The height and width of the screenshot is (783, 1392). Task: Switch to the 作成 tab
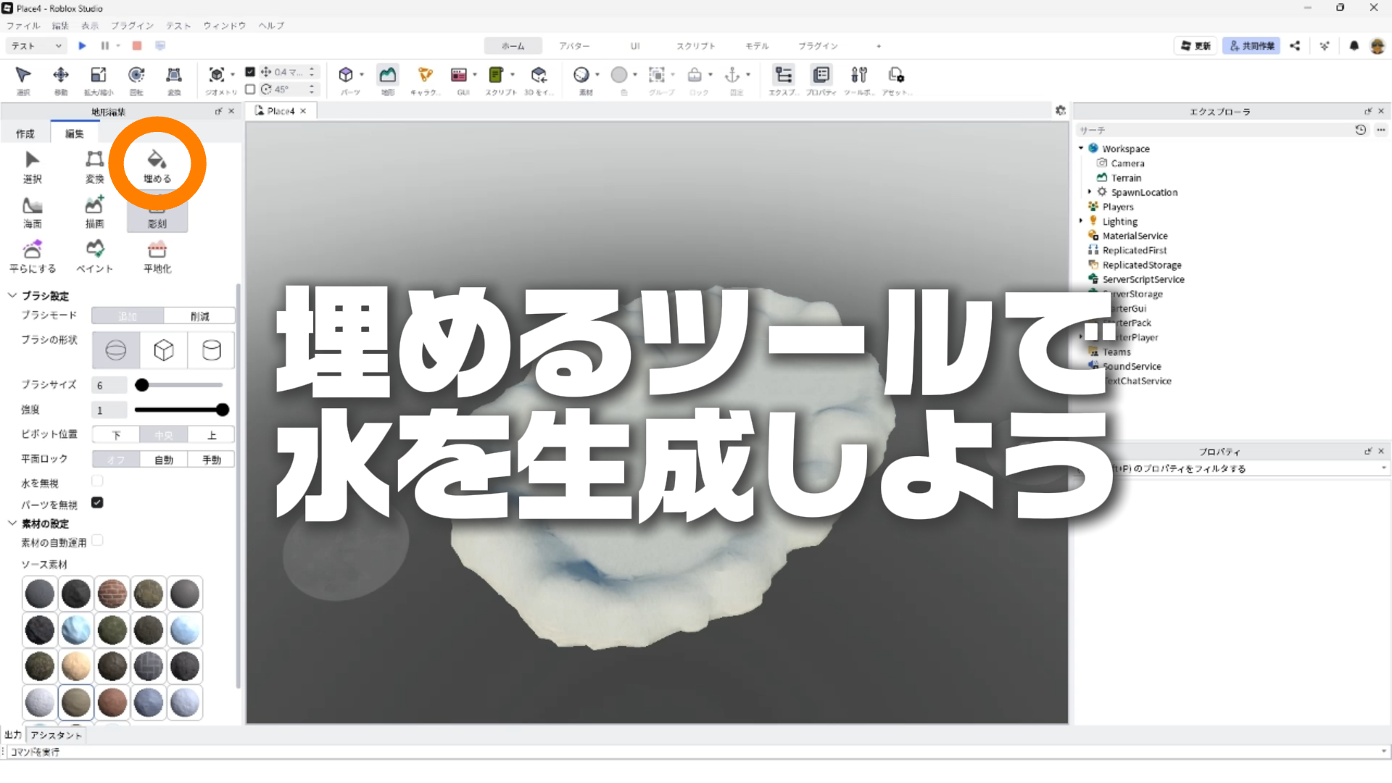(25, 133)
